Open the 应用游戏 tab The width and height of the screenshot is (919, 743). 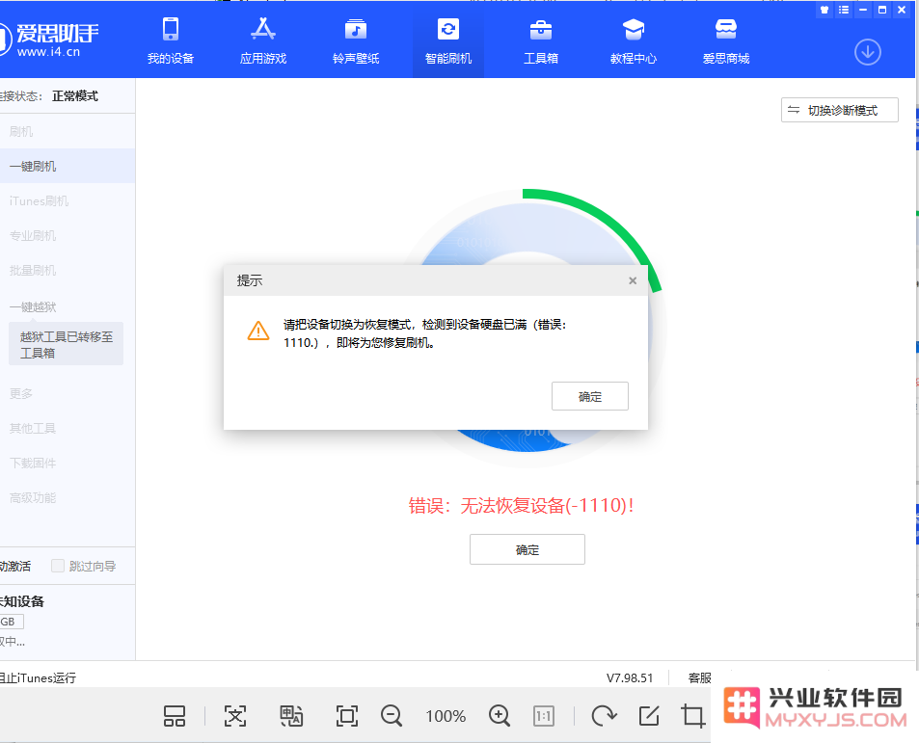coord(263,41)
